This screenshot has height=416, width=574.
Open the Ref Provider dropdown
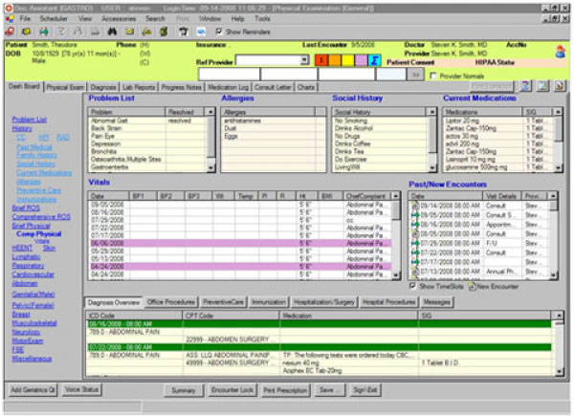pyautogui.click(x=304, y=60)
